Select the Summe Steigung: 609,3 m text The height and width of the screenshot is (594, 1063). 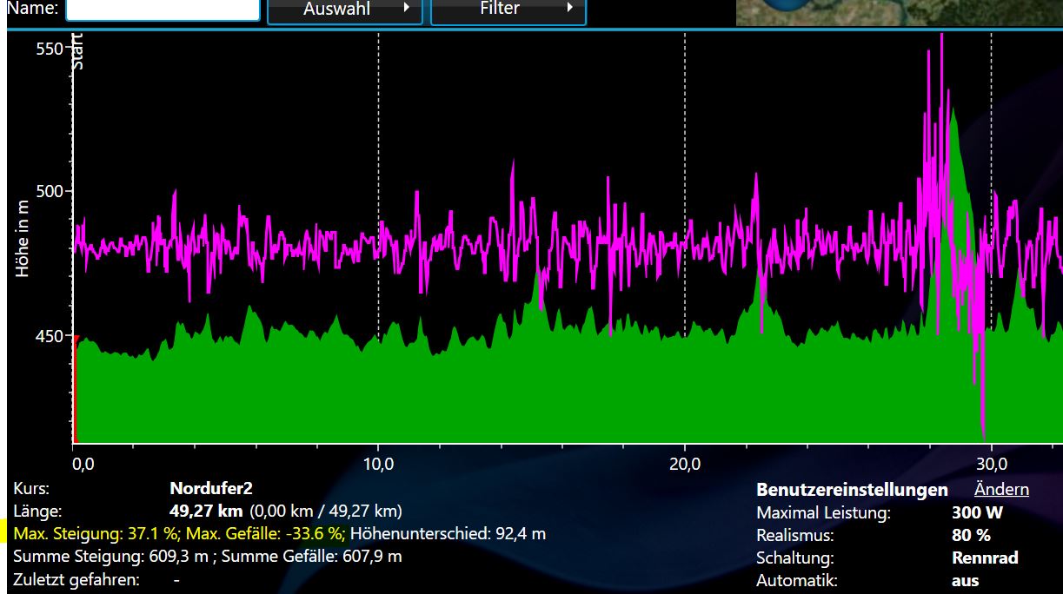pyautogui.click(x=111, y=556)
